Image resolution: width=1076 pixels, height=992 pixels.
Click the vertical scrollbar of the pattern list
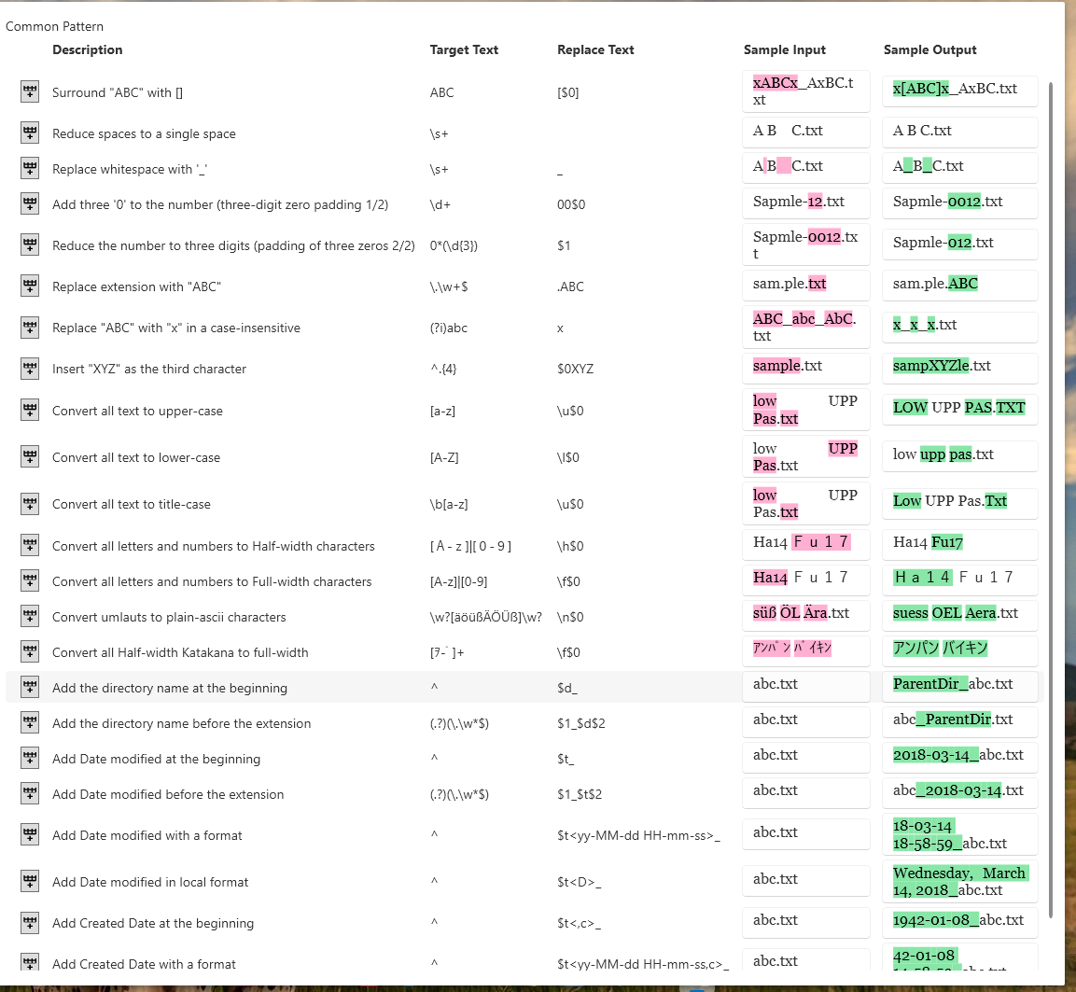[x=1052, y=467]
